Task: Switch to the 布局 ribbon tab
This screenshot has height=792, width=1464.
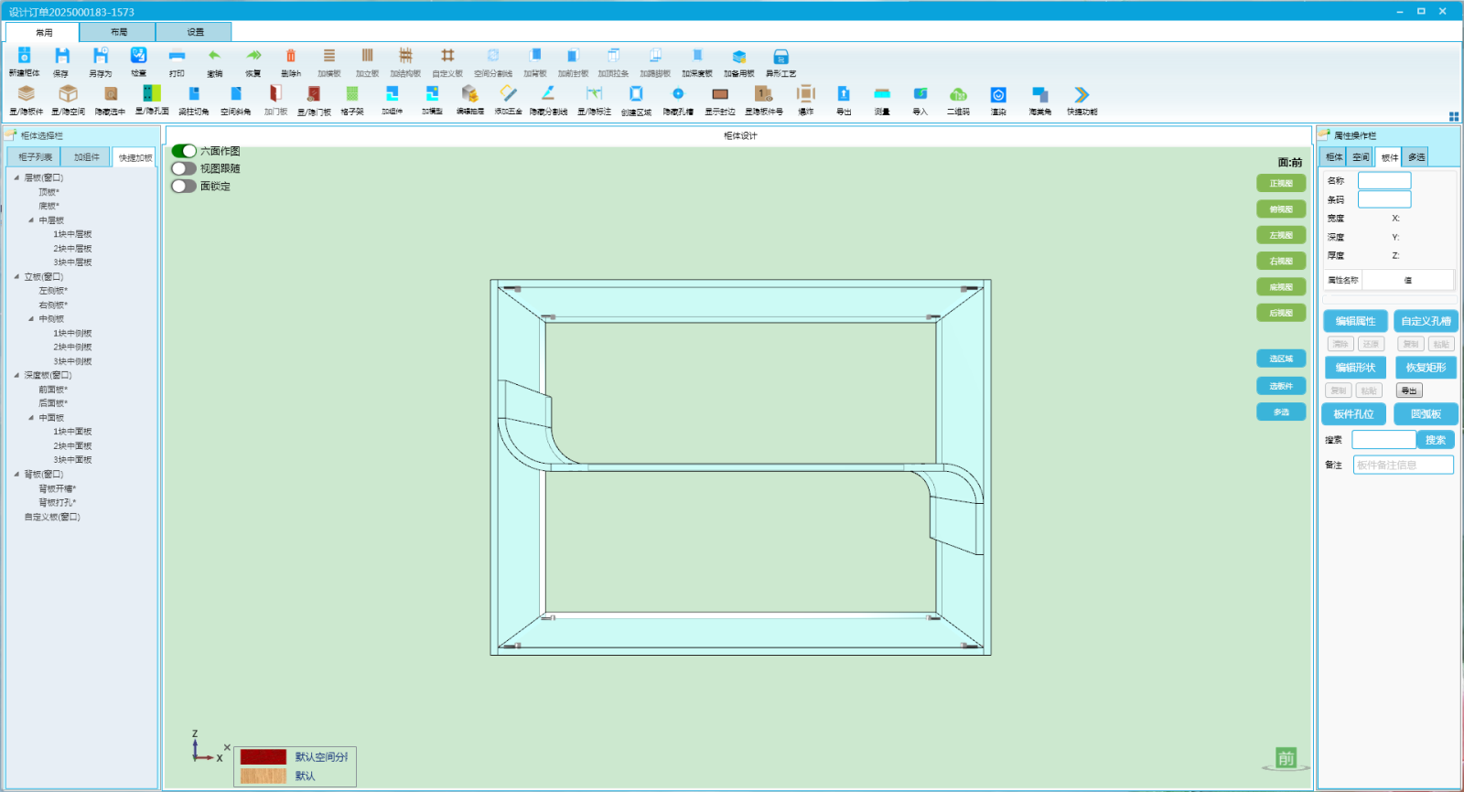Action: pos(118,32)
